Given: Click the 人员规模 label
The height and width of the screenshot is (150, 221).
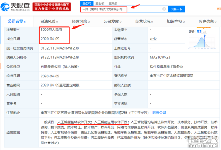Looking at the screenshot, I should coord(13,94).
